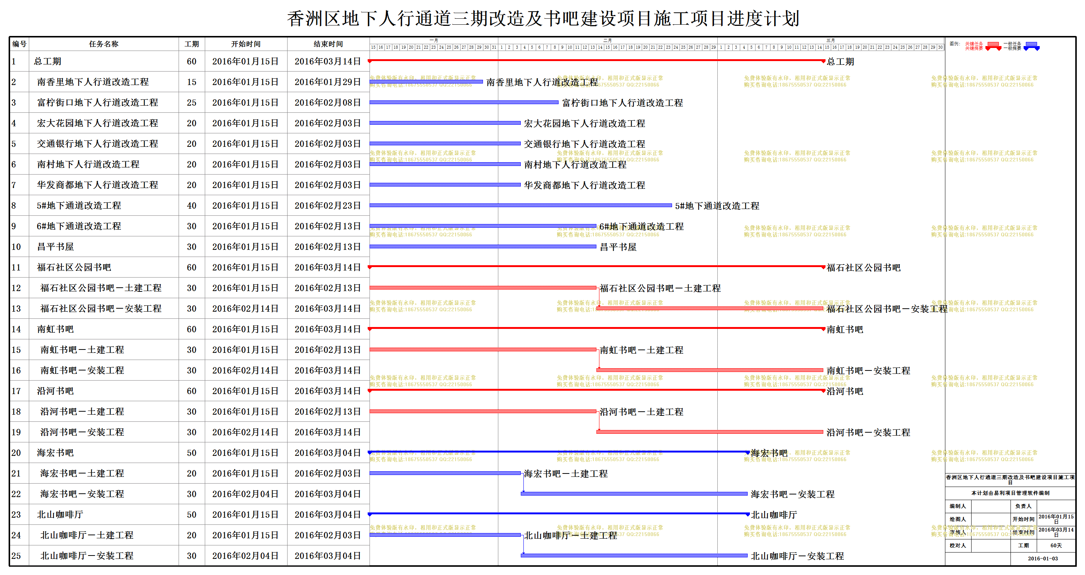Select the blue 北山咖啡厅 summary bar
This screenshot has height=575, width=1085.
559,514
